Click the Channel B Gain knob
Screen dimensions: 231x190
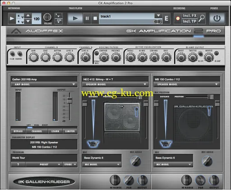point(33,57)
